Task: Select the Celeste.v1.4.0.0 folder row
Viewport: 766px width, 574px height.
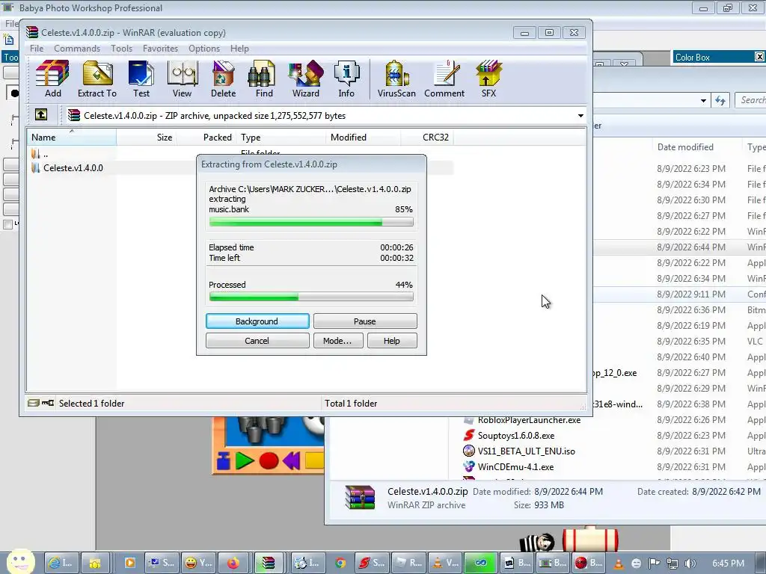Action: click(242, 168)
